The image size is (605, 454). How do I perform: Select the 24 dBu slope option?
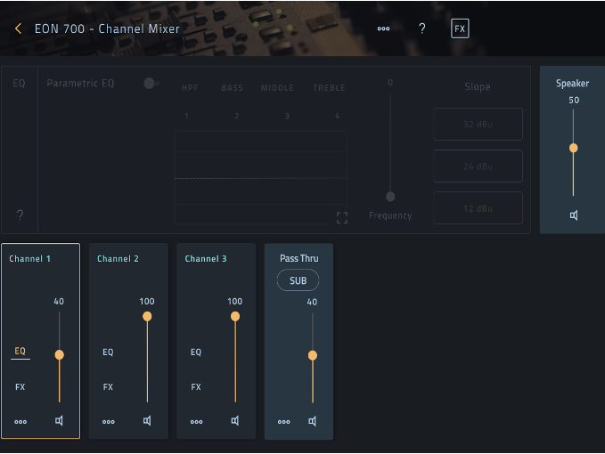coord(478,166)
